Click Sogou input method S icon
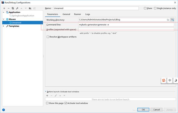Screen dimensions: 178x113 pyautogui.click(x=164, y=81)
